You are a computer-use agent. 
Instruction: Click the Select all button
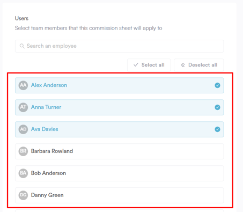pos(149,65)
